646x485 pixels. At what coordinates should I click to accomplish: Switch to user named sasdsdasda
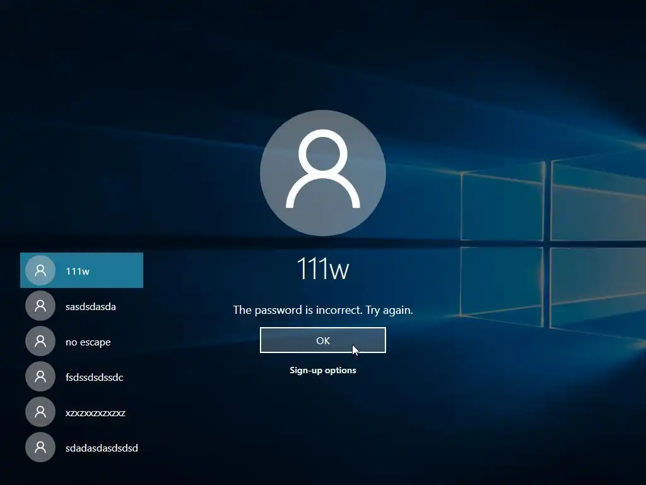coord(81,306)
